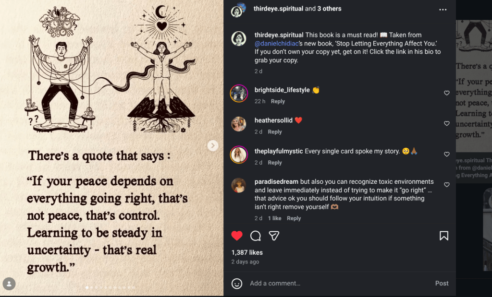Share the post via paper plane icon
Screen dimensions: 492x297
[x=274, y=236]
